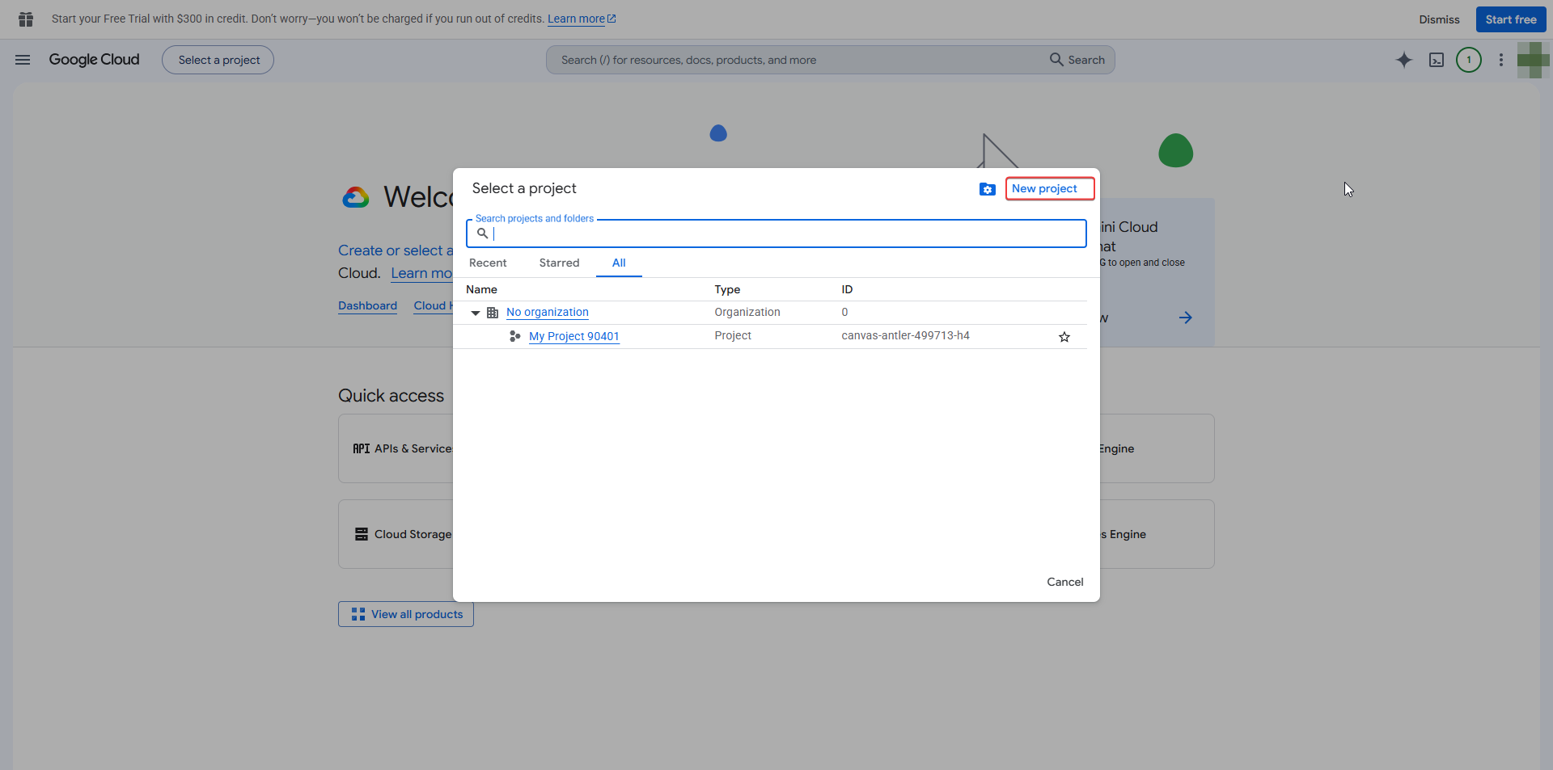Viewport: 1553px width, 770px height.
Task: Click the Project type cell
Action: click(x=733, y=336)
